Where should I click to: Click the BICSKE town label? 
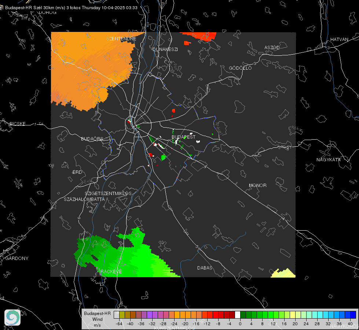click(17, 124)
